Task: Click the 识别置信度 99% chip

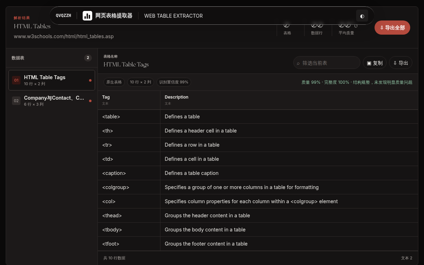Action: click(174, 82)
